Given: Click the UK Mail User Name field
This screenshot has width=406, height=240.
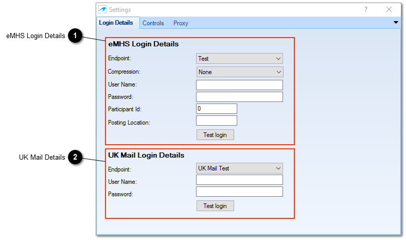Looking at the screenshot, I should tap(239, 180).
